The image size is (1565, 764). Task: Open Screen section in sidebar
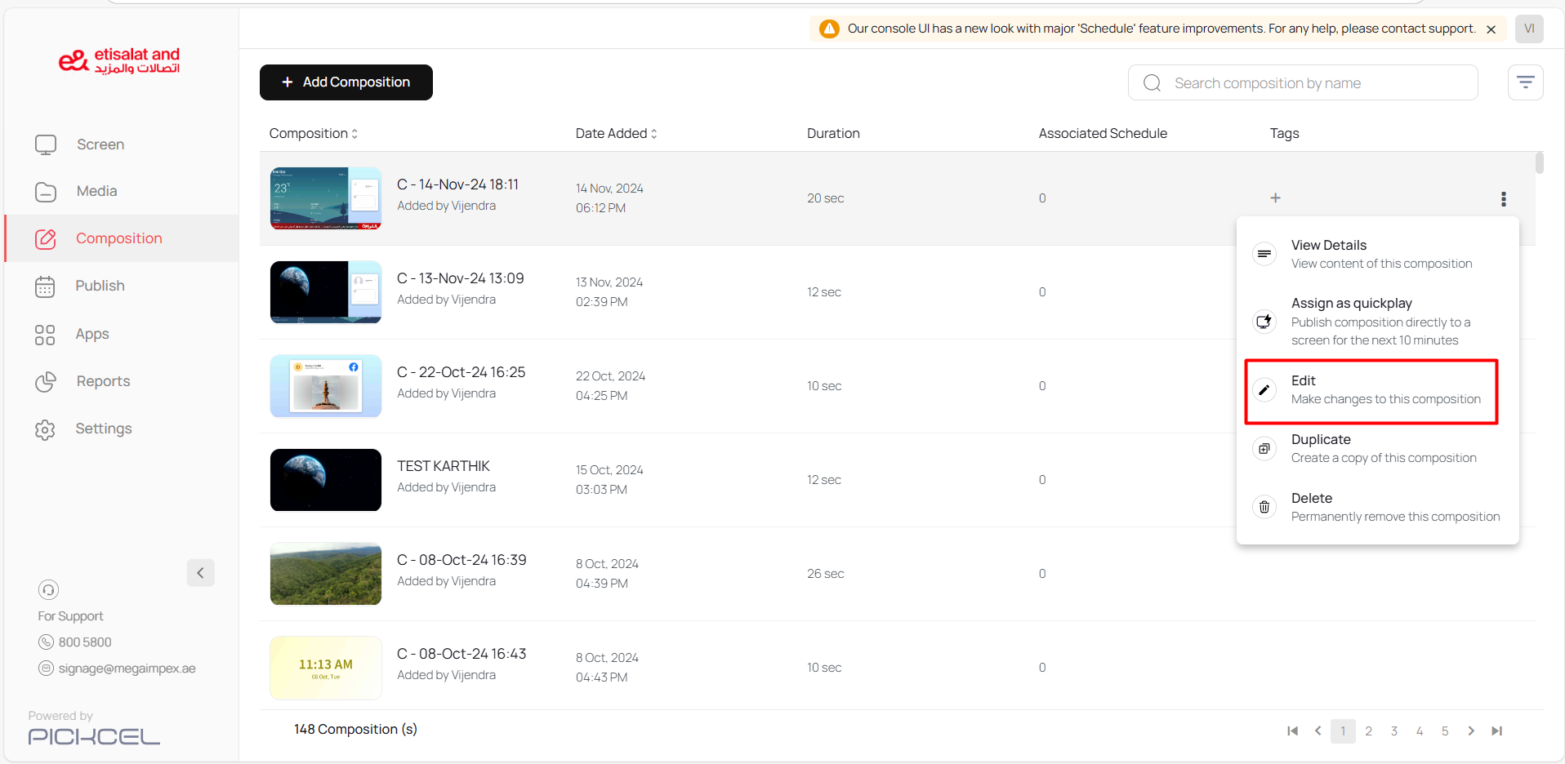click(100, 144)
